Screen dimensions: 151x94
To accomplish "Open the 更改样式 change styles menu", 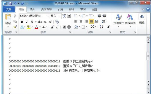I will coord(130,20).
